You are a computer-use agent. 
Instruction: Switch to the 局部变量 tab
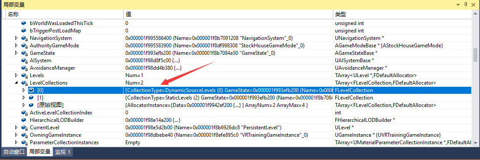click(x=39, y=152)
